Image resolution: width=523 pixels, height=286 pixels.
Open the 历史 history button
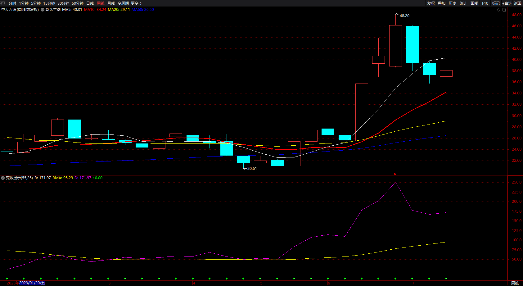coord(453,3)
